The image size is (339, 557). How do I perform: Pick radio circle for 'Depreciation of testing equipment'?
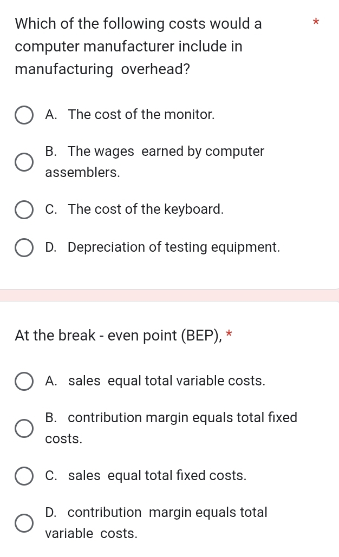(24, 247)
